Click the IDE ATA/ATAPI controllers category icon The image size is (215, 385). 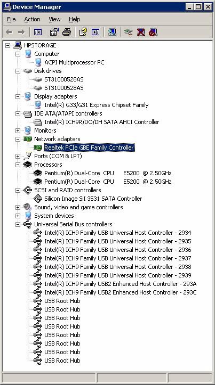pos(28,113)
